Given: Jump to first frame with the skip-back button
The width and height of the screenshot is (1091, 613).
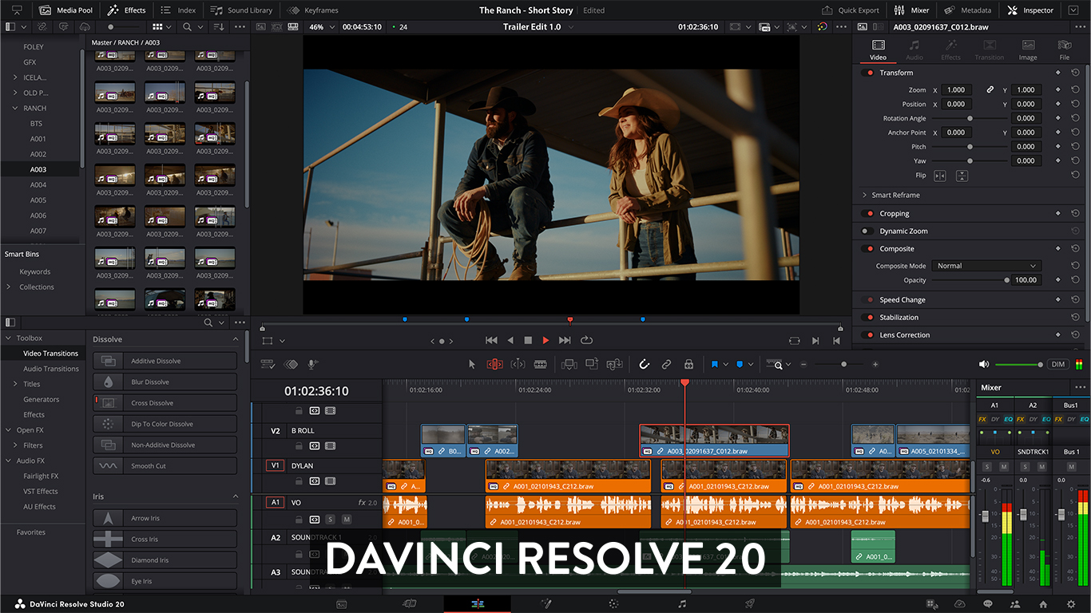Looking at the screenshot, I should (x=491, y=340).
